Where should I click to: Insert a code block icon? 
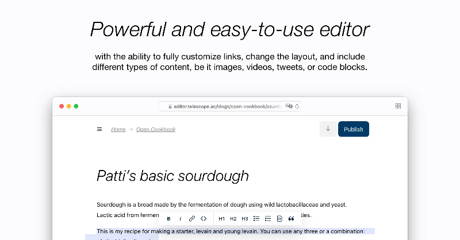[279, 219]
